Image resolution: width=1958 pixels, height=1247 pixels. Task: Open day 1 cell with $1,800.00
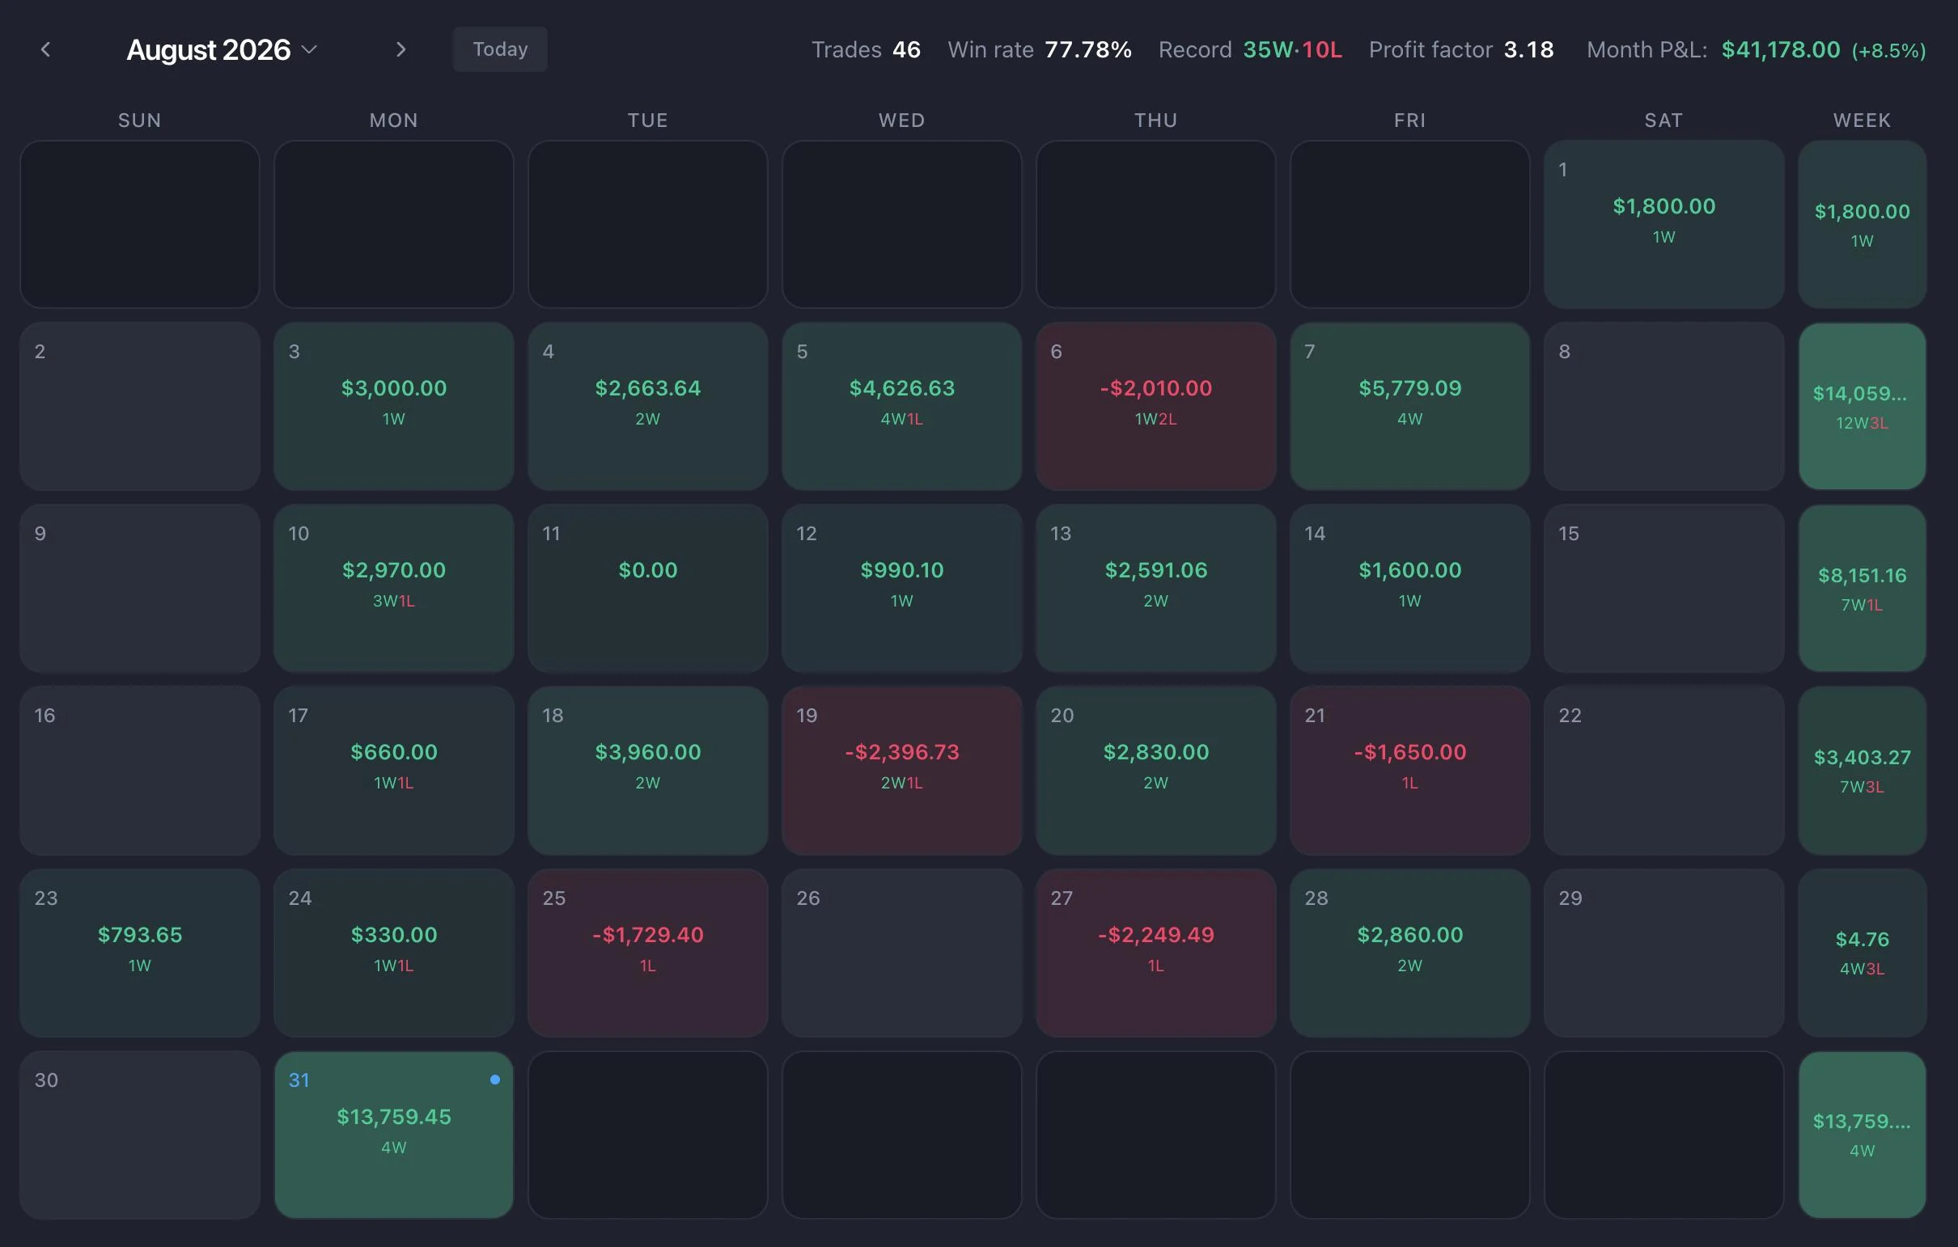[1663, 224]
